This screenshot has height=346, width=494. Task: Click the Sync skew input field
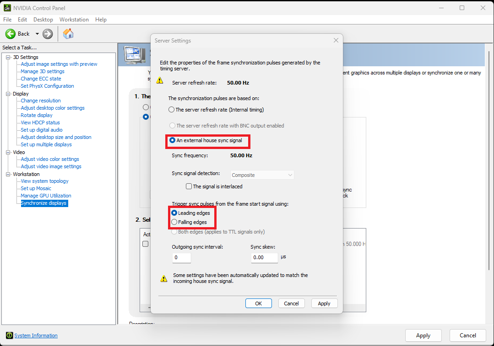coord(265,258)
